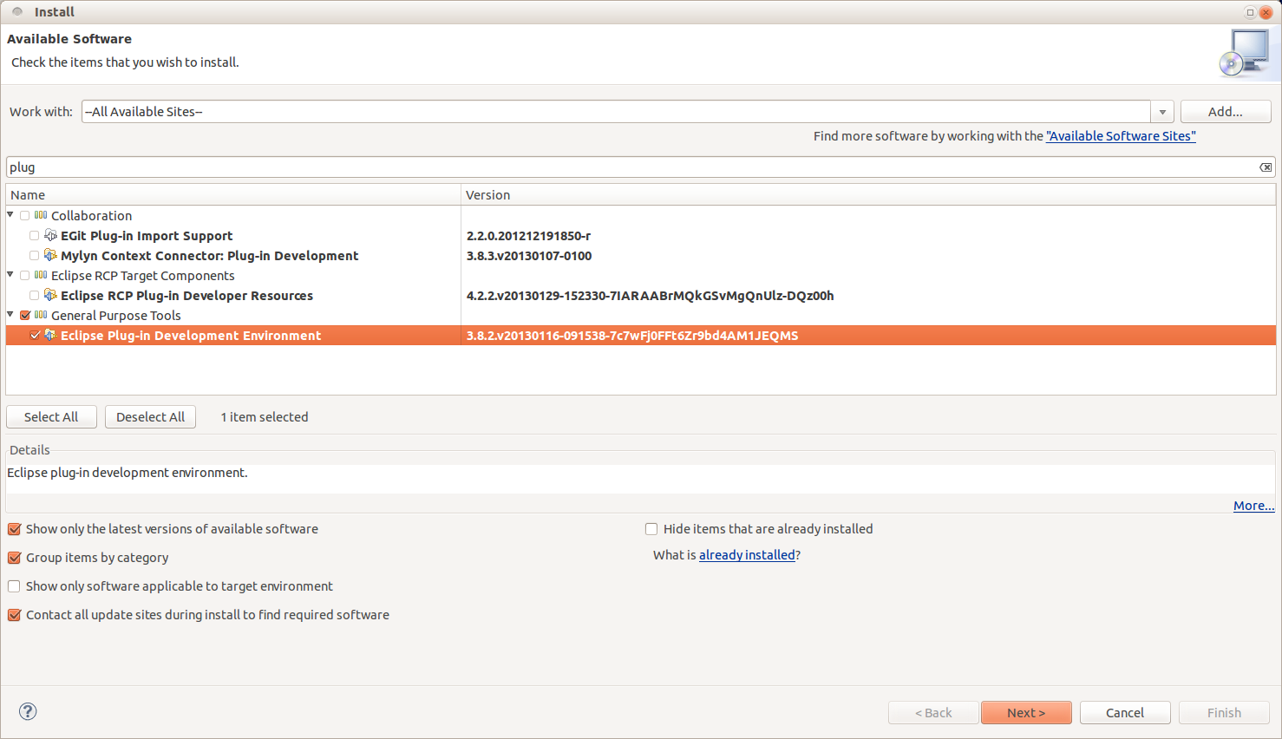Select Mylyn Context Connector: Plug-in Development label
Viewport: 1282px width, 739px height.
pos(209,256)
